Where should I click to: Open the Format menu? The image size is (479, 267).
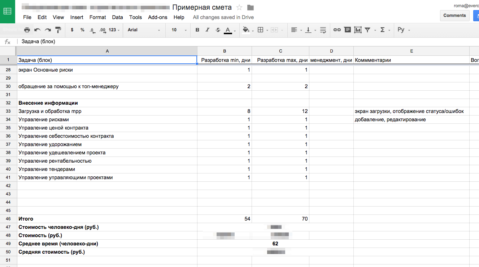(97, 17)
